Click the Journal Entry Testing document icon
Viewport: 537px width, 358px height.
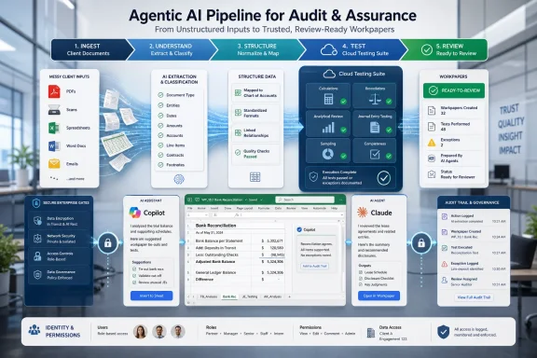375,128
